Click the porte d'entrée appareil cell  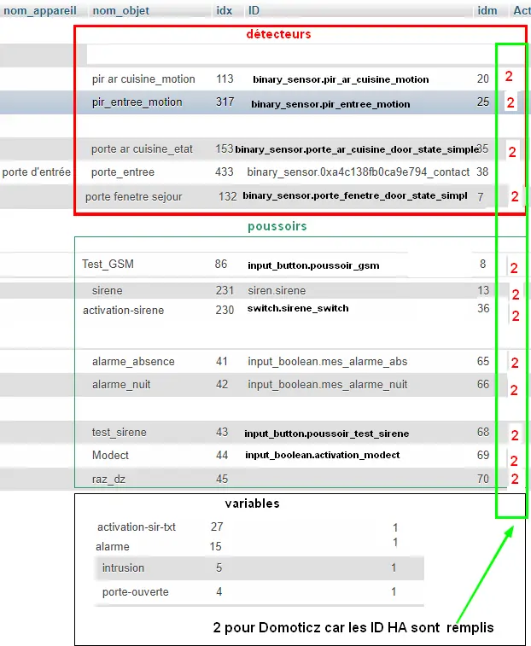36,172
